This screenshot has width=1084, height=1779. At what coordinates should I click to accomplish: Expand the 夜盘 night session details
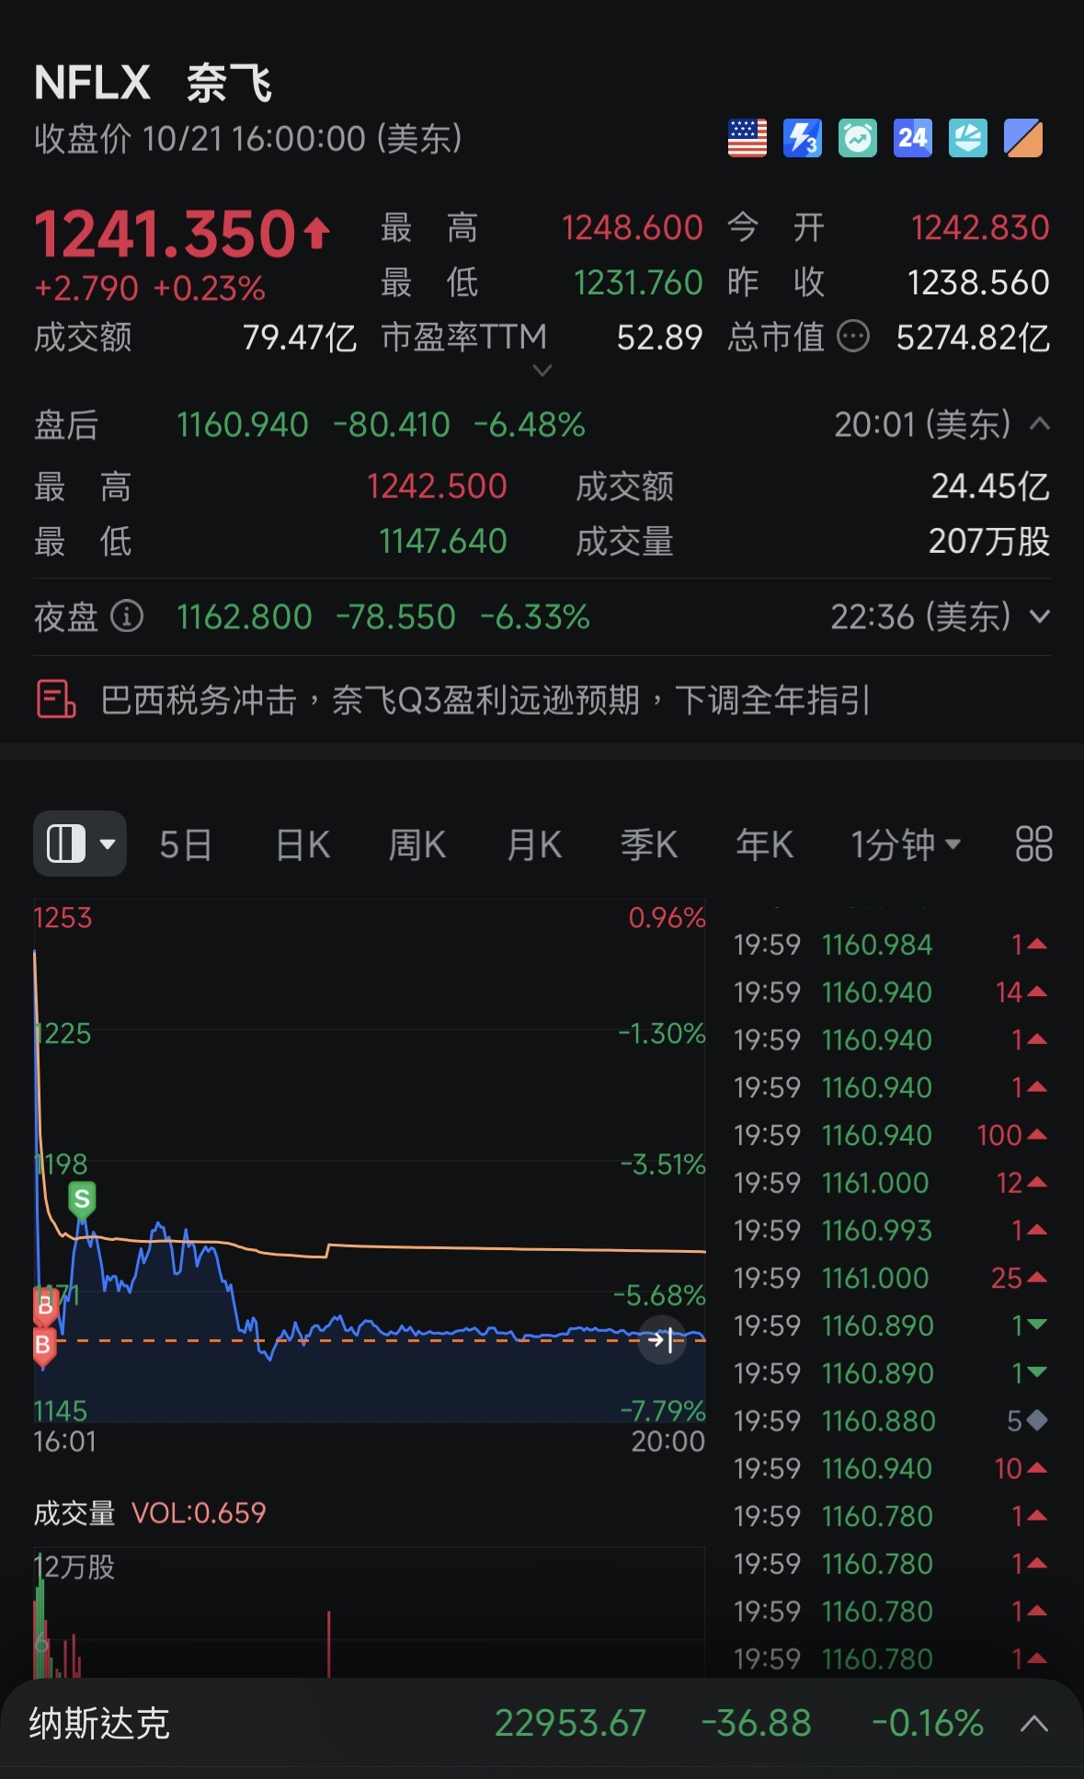pos(1039,616)
